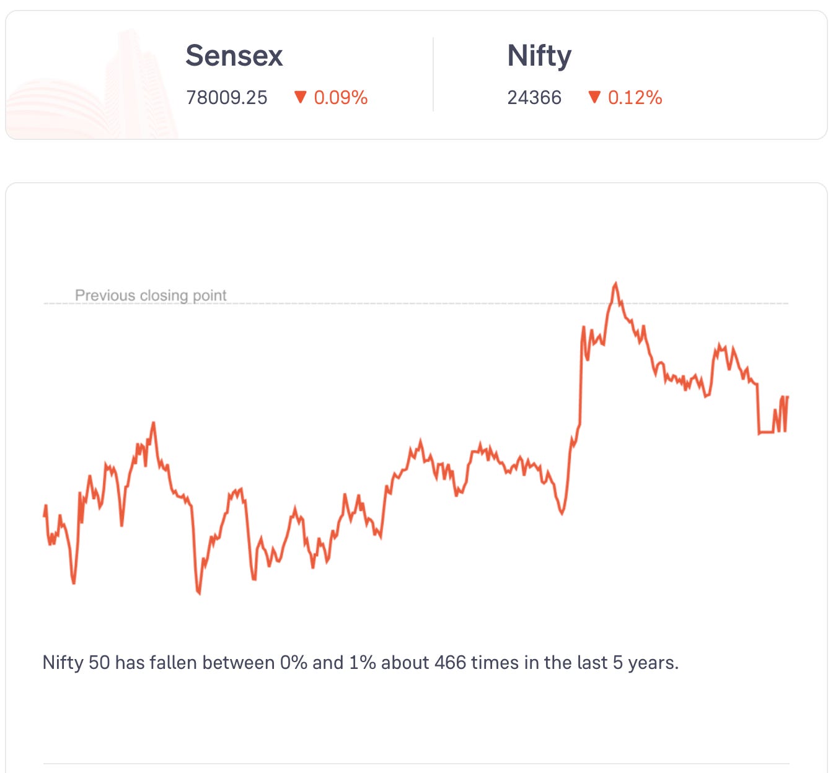Open the Nifty heading

pyautogui.click(x=539, y=56)
